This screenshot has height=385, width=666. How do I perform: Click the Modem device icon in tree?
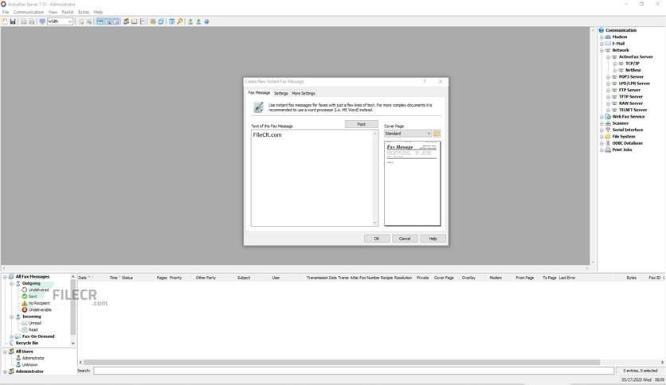608,37
